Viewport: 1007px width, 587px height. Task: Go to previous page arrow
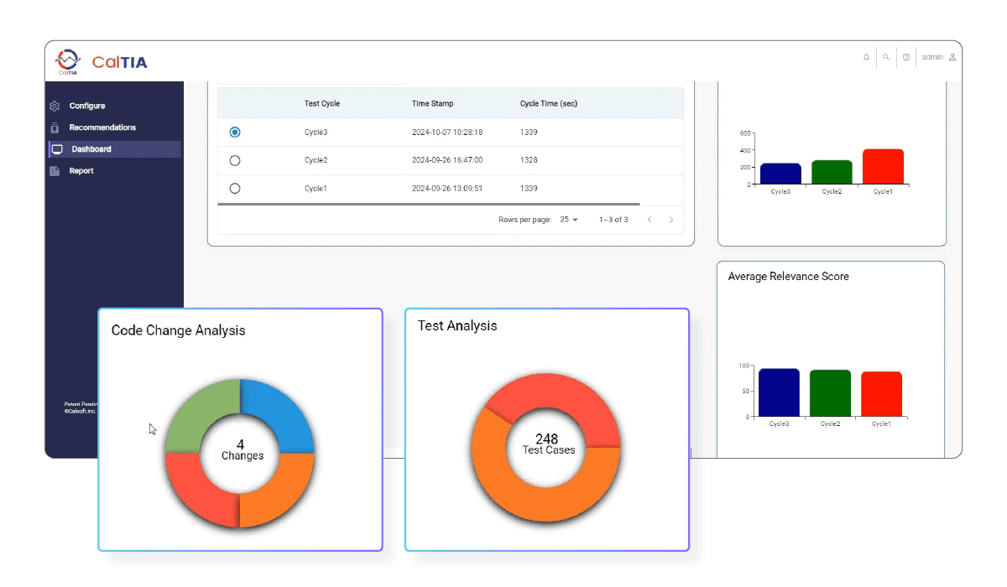pos(650,220)
